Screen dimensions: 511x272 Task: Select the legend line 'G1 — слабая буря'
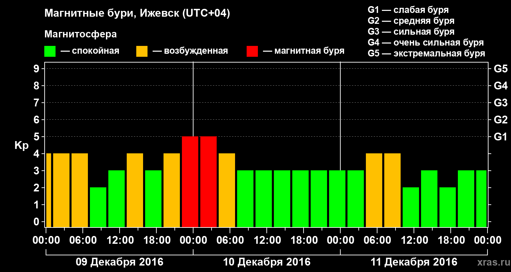tap(408, 10)
